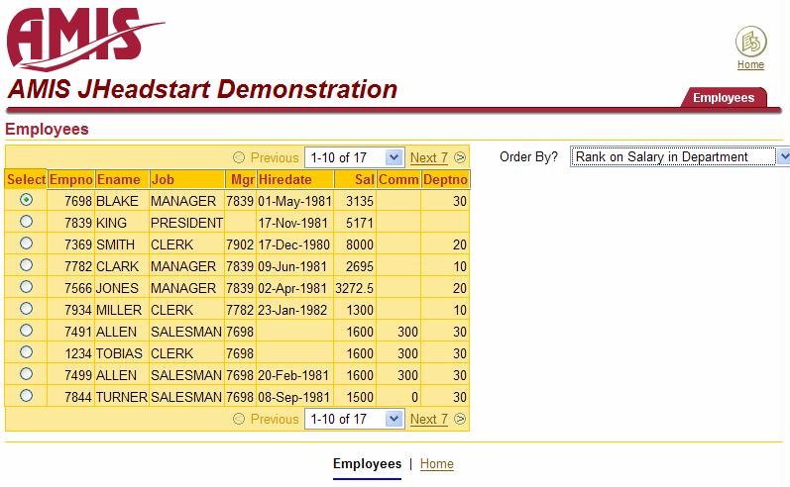Click the Home icon at top right
The width and height of the screenshot is (790, 487).
click(750, 43)
